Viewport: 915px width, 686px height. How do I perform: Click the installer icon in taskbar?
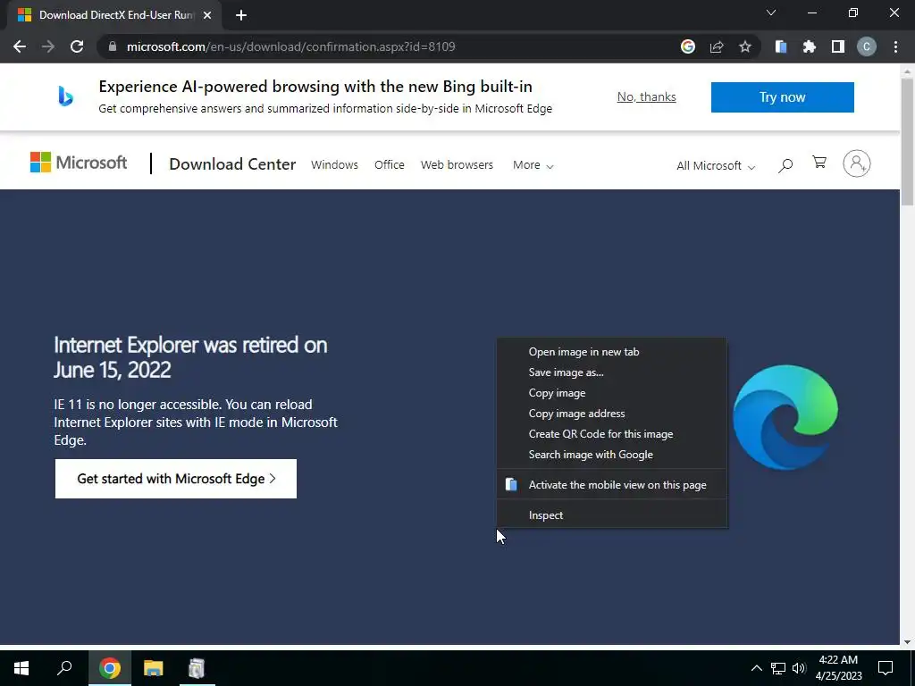197,668
